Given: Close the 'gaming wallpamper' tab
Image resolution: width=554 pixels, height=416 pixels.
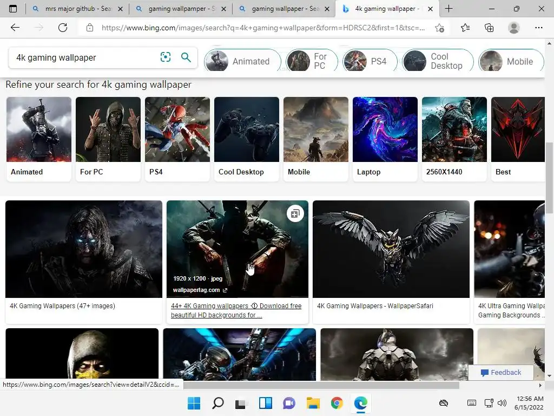Looking at the screenshot, I should pos(223,9).
